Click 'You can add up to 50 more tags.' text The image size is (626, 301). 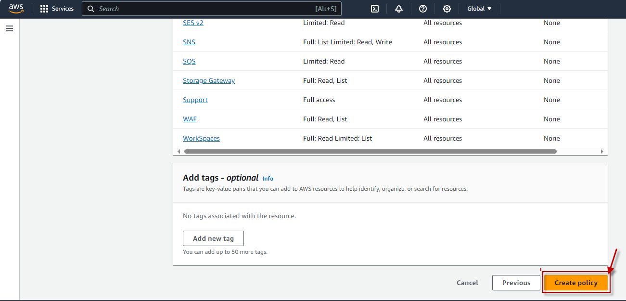(x=225, y=252)
